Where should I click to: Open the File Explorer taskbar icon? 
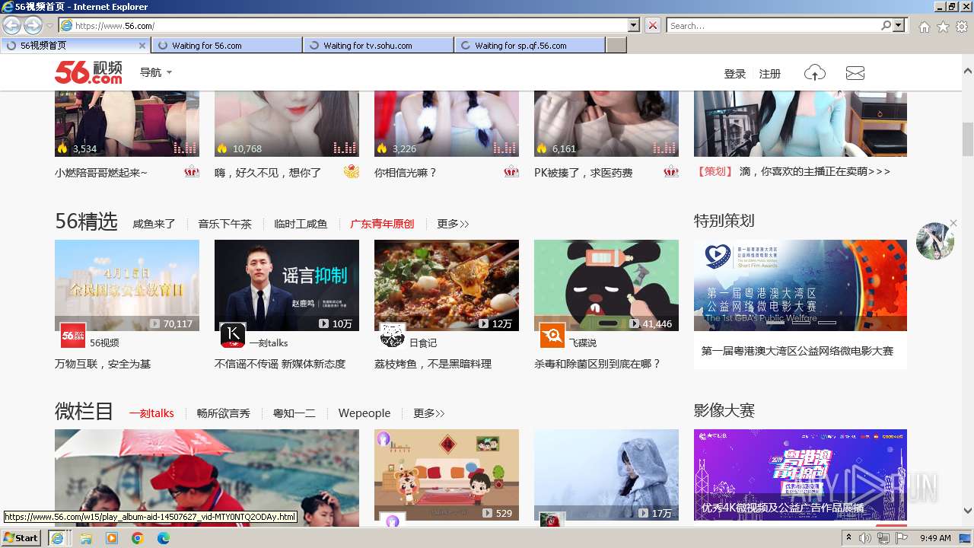click(x=86, y=538)
